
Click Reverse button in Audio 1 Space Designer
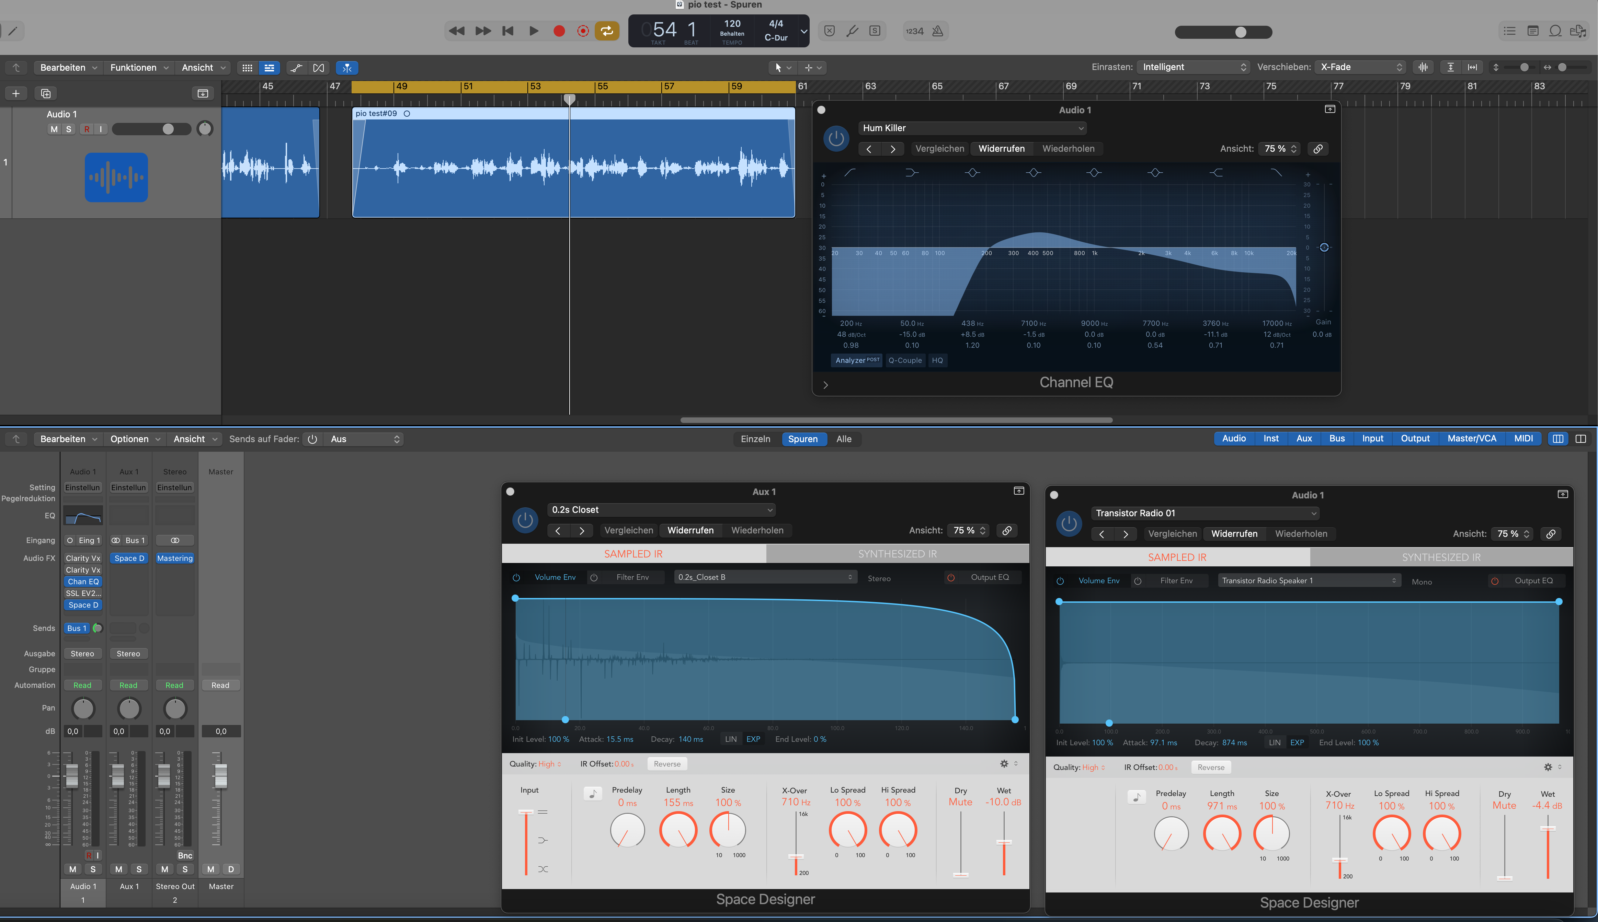[x=1210, y=768]
